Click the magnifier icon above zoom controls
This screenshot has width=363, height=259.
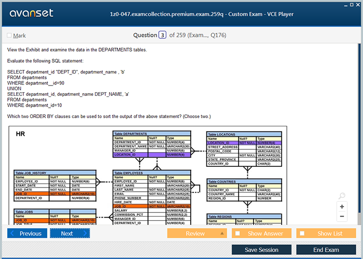click(342, 196)
